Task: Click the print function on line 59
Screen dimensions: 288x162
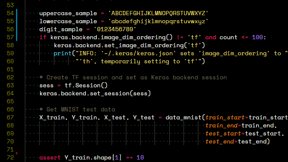Action: [62, 54]
